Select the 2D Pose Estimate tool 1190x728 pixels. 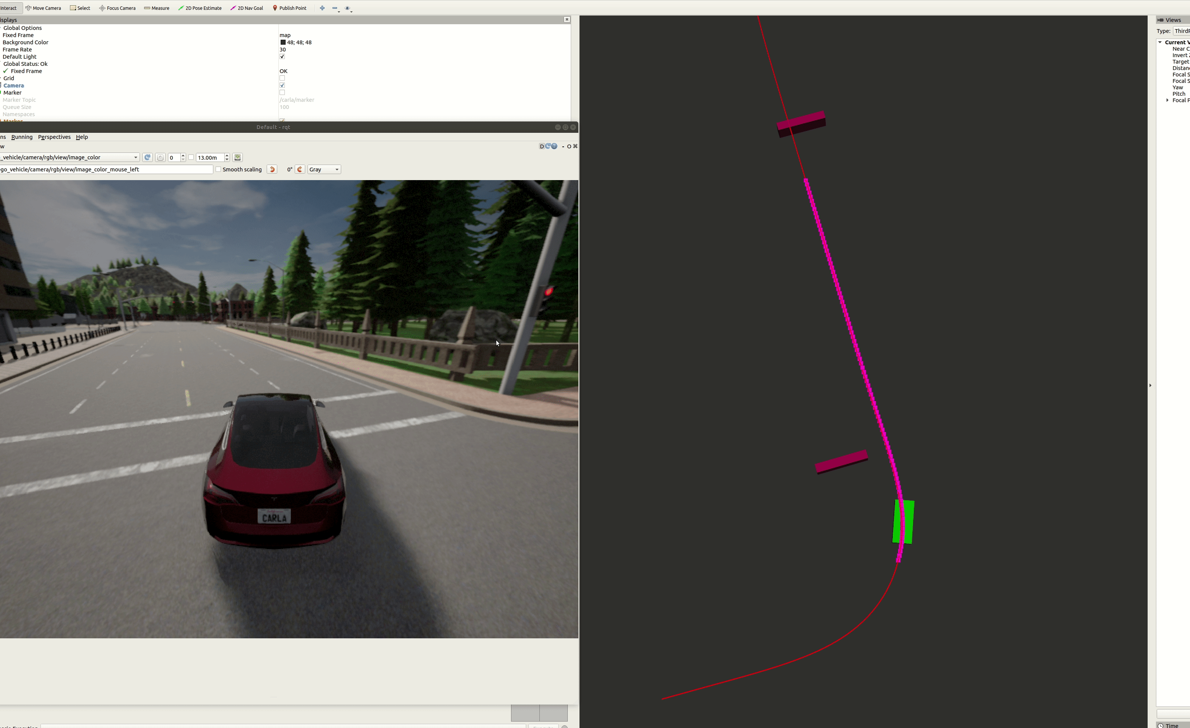[200, 8]
